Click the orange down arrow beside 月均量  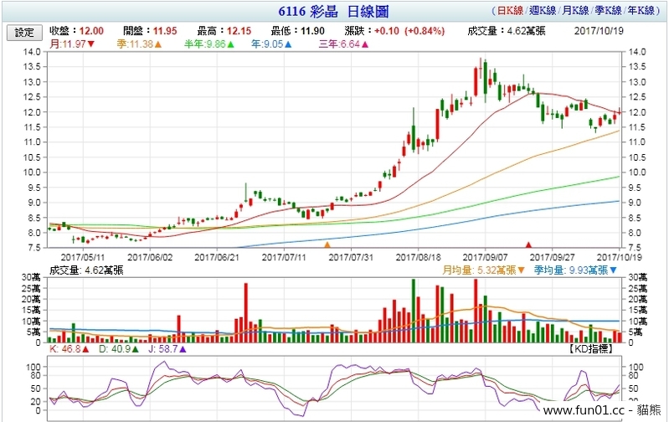tap(521, 270)
